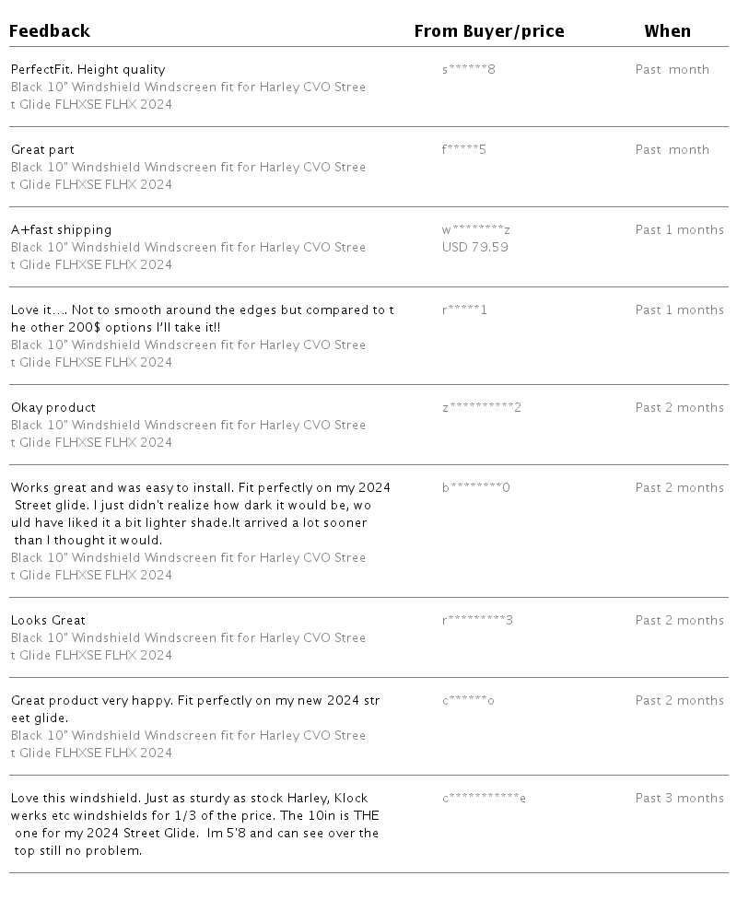Select buyer s******8
The height and width of the screenshot is (911, 737).
point(468,70)
